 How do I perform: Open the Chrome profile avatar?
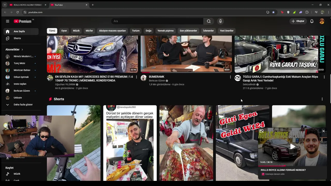click(x=322, y=12)
